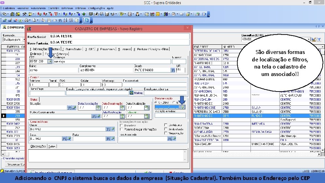Open the EMPRESAS document tab

pos(14,27)
